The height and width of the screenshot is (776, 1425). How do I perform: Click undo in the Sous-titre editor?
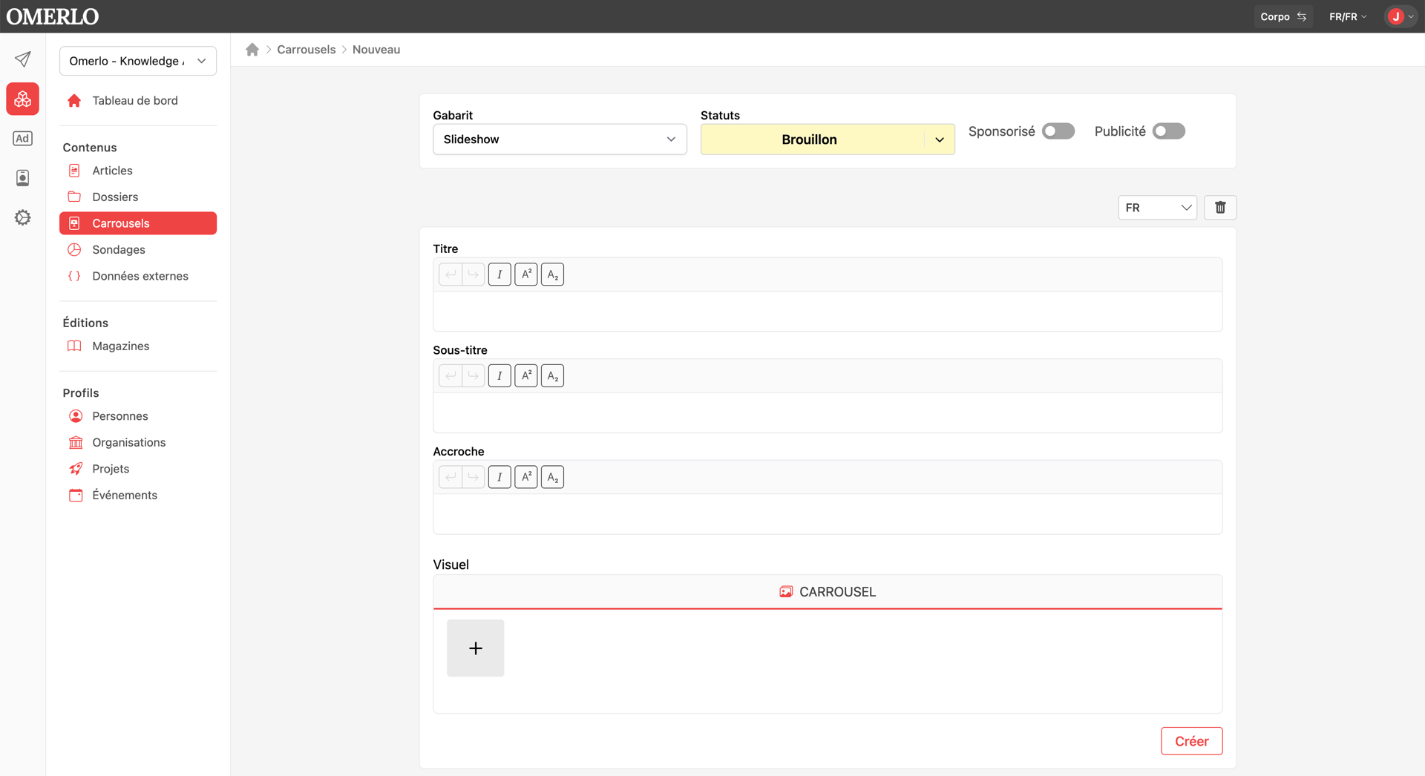coord(451,376)
